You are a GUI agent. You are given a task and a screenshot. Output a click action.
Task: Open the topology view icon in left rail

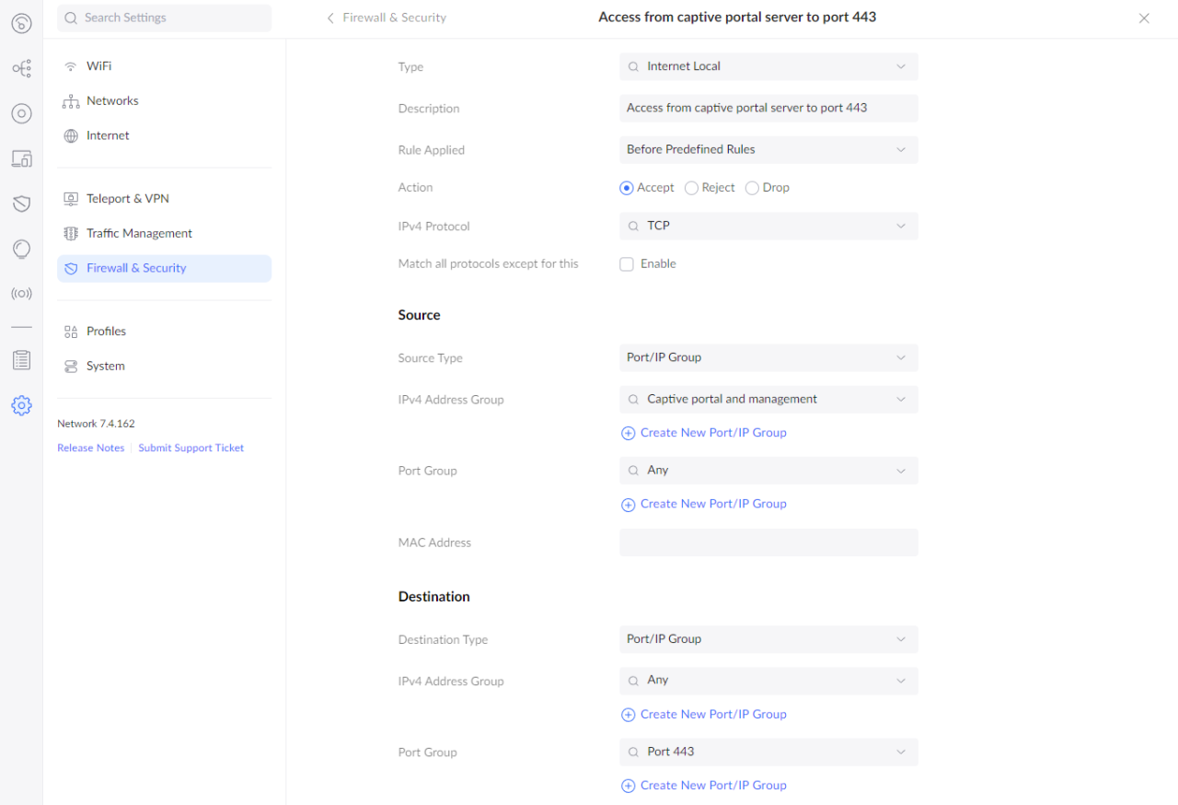(21, 68)
